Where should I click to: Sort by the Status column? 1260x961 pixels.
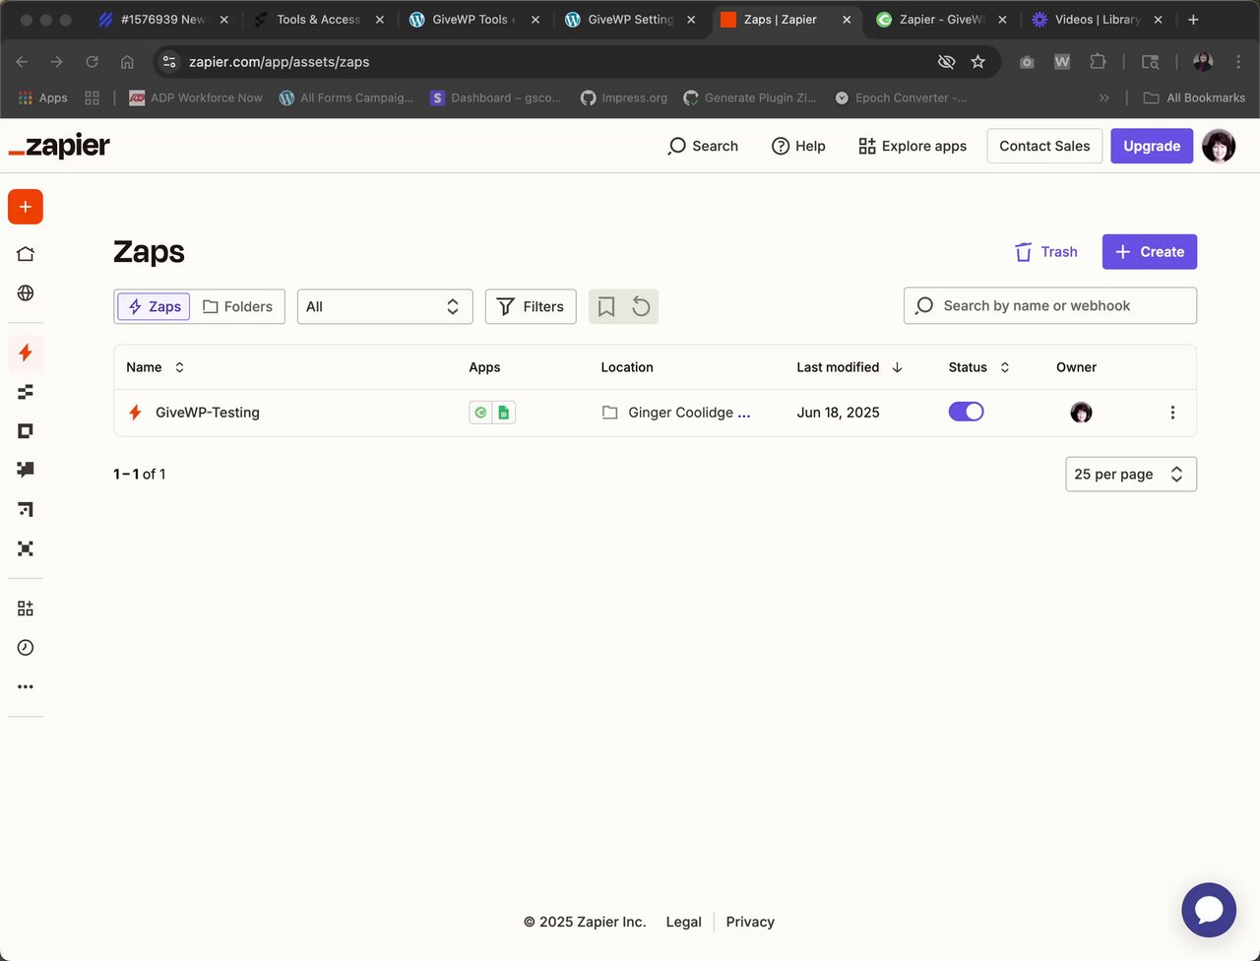tap(978, 367)
